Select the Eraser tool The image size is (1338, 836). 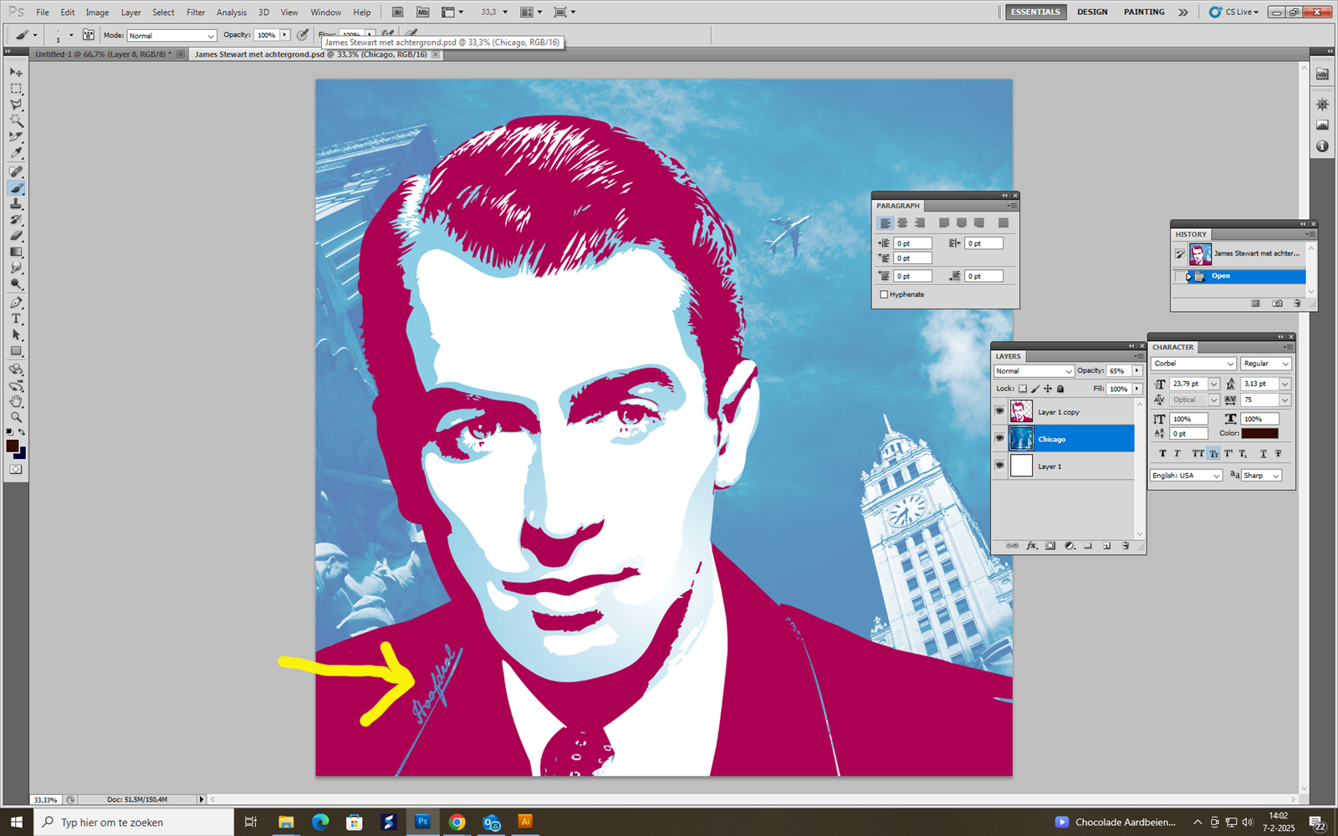tap(16, 236)
